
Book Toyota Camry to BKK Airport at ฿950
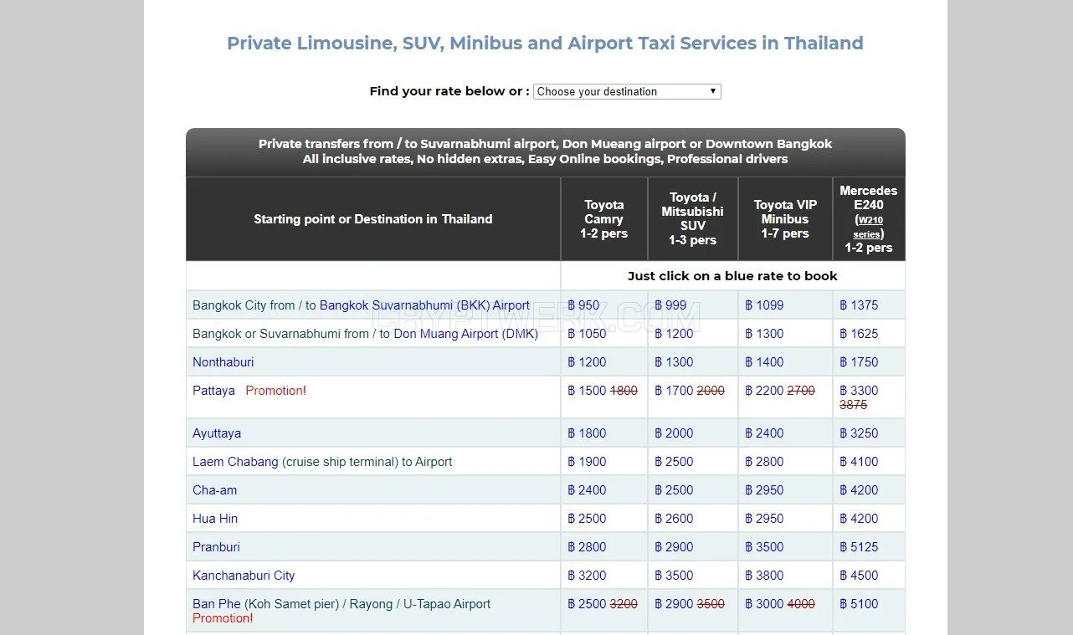[583, 305]
